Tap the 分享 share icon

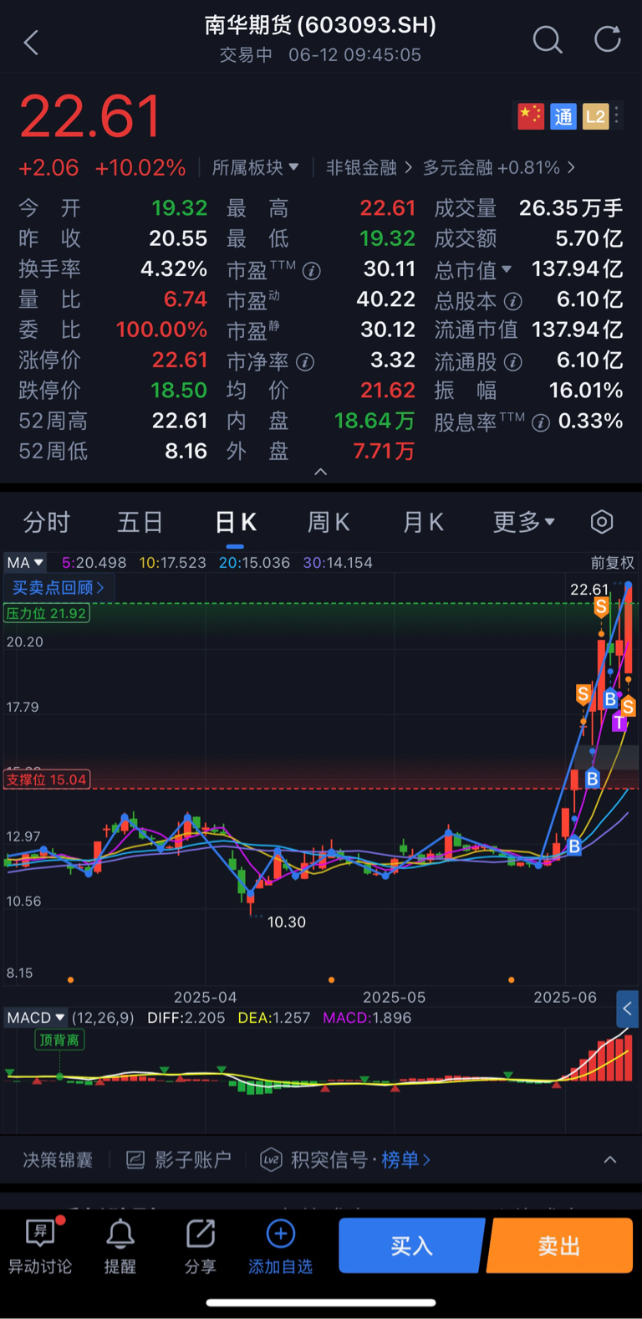[201, 1246]
